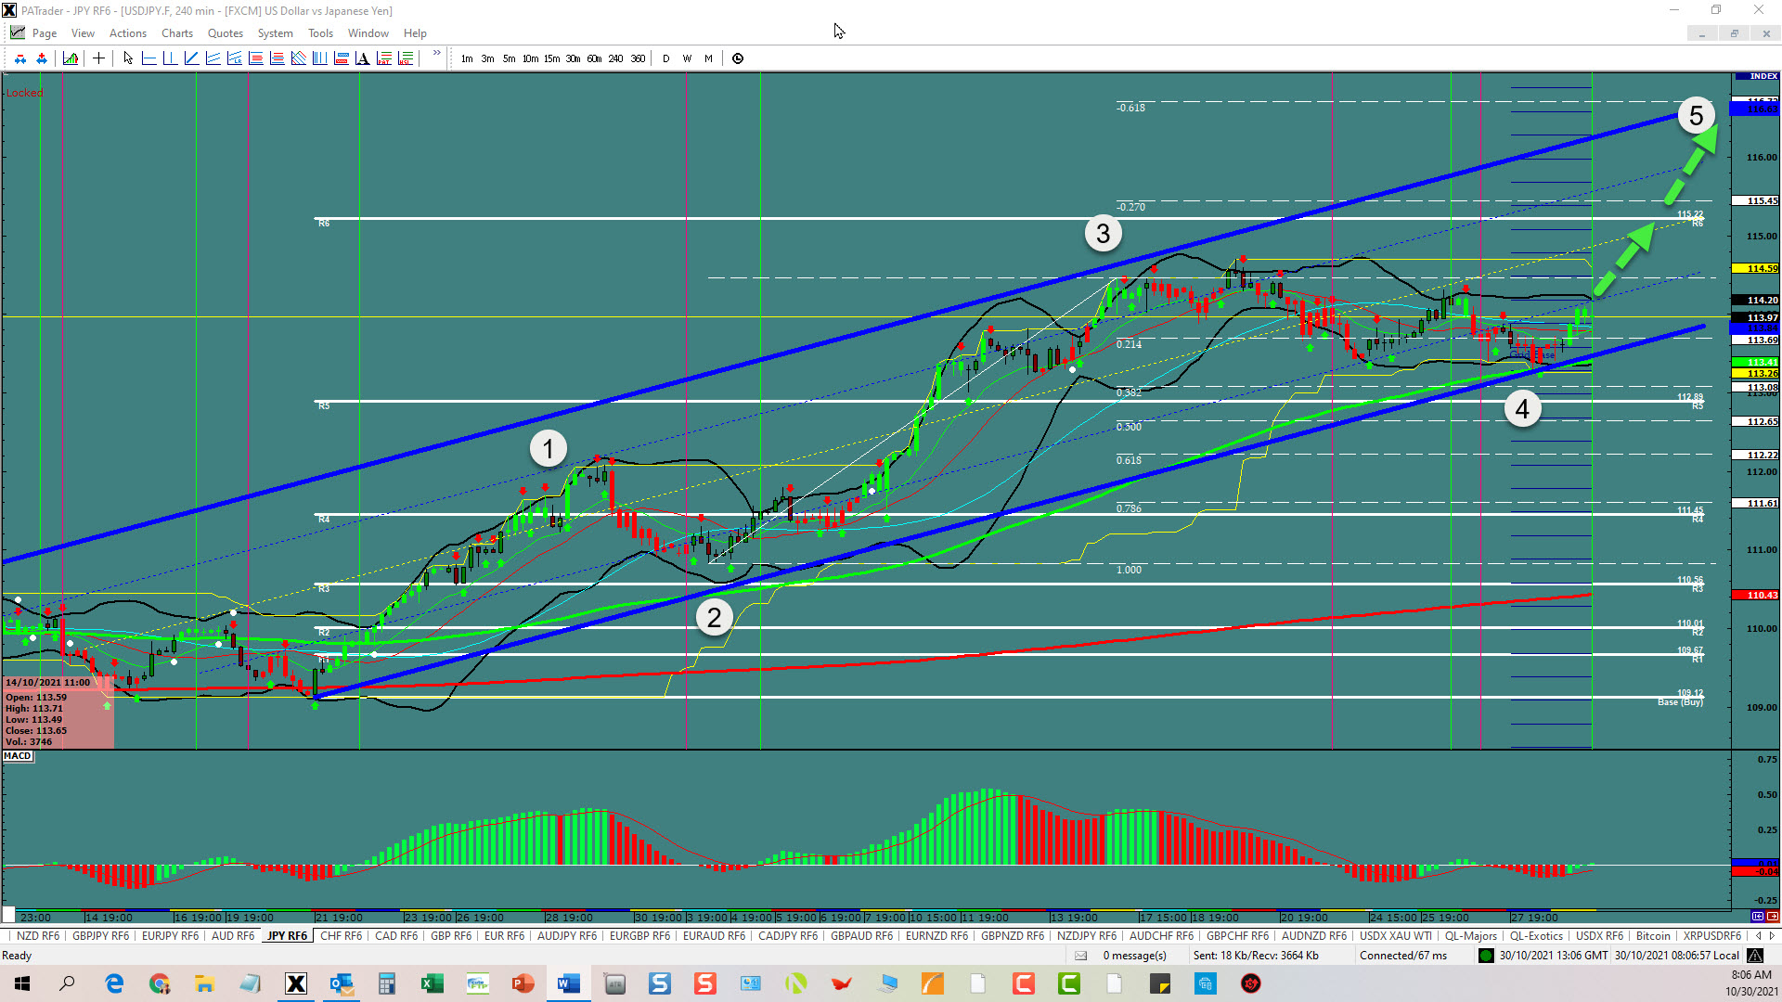Open the Actions menu
1782x1002 pixels.
pyautogui.click(x=128, y=33)
